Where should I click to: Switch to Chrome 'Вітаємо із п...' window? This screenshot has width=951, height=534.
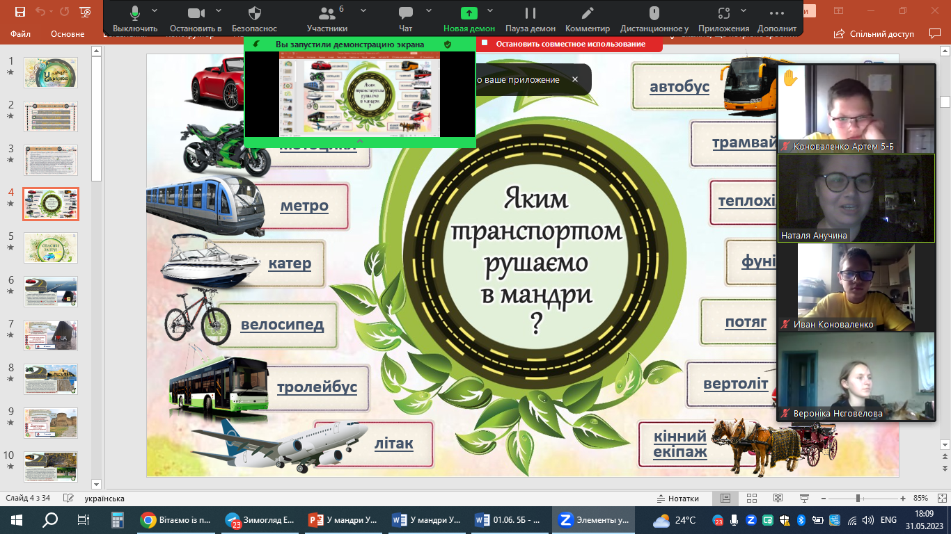pyautogui.click(x=177, y=519)
